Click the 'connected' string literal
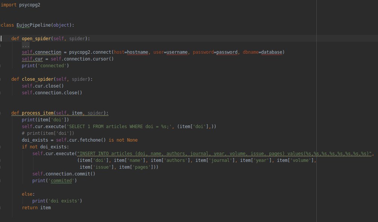The image size is (378, 222). pos(52,66)
